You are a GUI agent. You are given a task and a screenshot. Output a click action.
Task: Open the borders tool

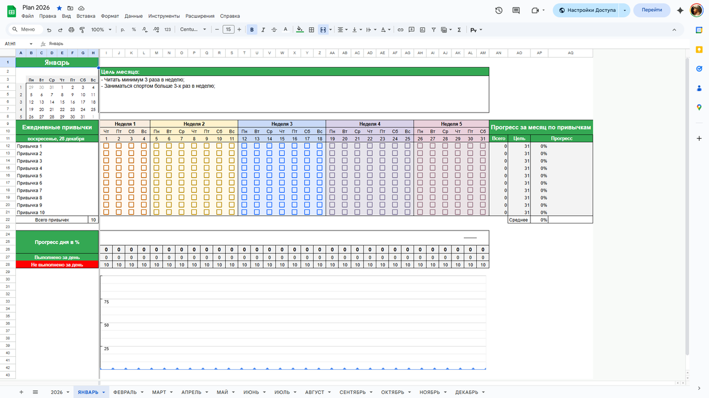click(x=311, y=29)
